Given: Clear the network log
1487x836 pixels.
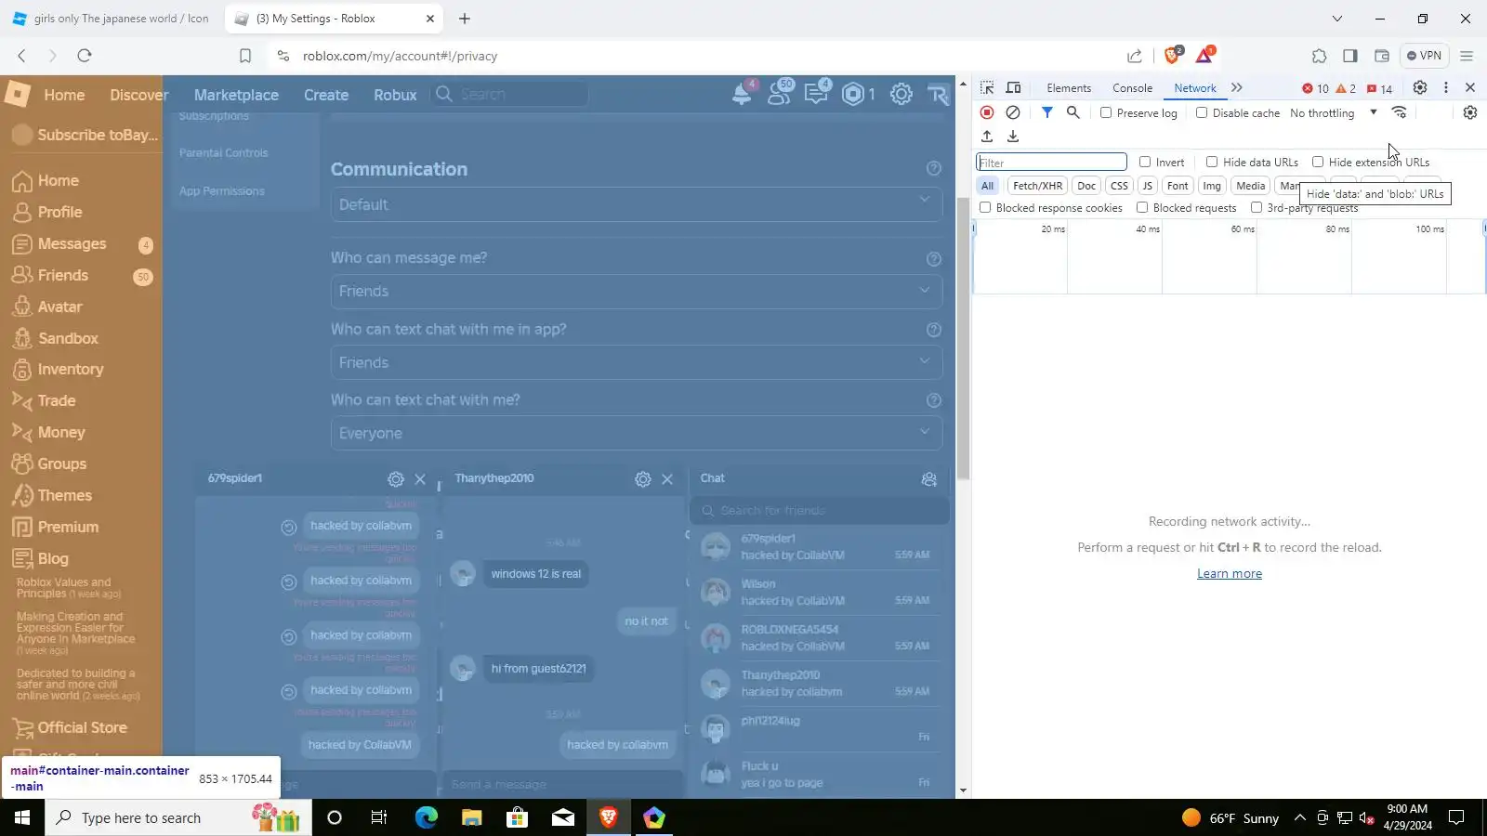Looking at the screenshot, I should tap(1013, 112).
